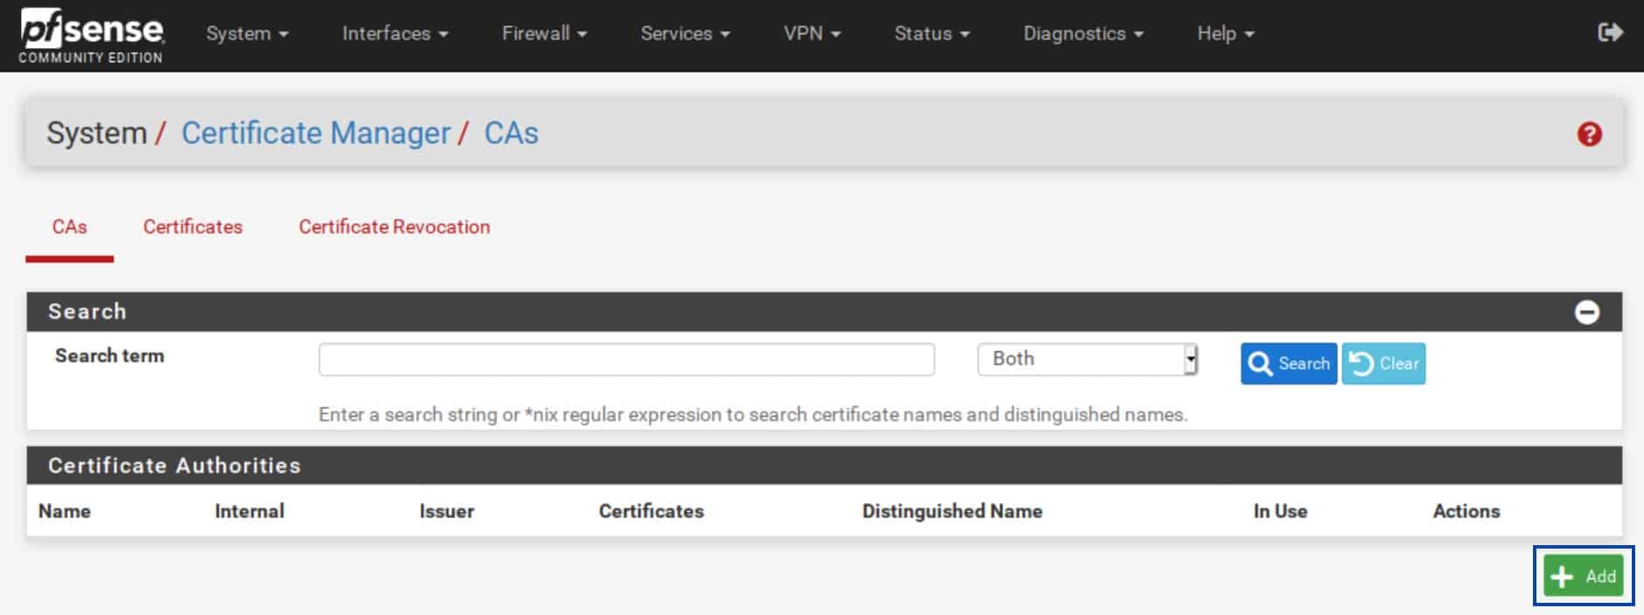The height and width of the screenshot is (615, 1644).
Task: Open the Diagnostics menu
Action: click(x=1083, y=33)
